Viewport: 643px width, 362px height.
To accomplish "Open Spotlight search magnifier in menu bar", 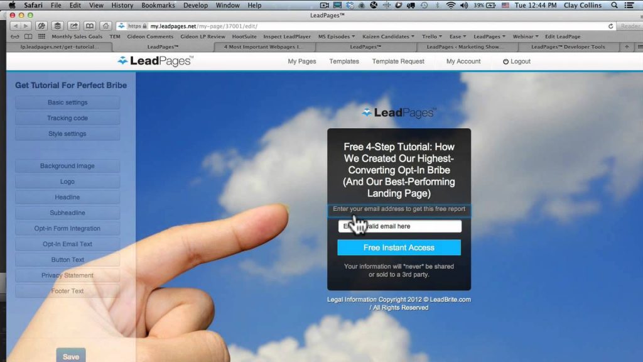I will [613, 5].
